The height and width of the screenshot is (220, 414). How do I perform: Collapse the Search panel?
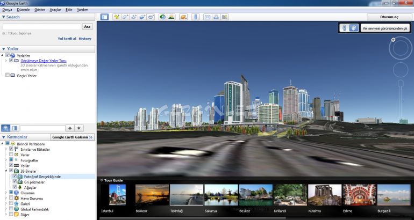tap(3, 17)
